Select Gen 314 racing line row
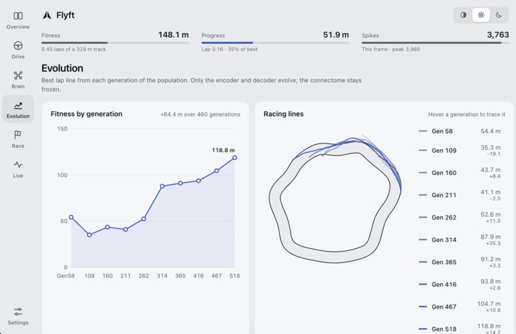The image size is (516, 334). [x=460, y=240]
